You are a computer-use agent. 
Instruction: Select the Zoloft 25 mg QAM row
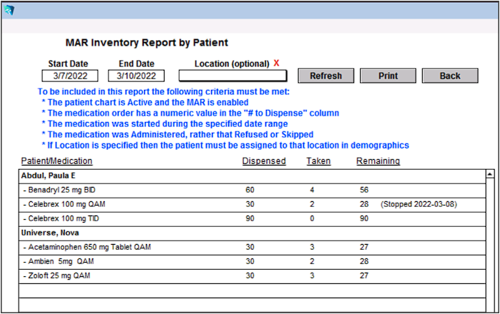[x=252, y=276]
